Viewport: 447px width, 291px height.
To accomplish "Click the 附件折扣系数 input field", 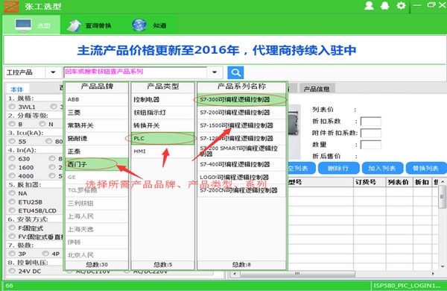I will pyautogui.click(x=371, y=133).
